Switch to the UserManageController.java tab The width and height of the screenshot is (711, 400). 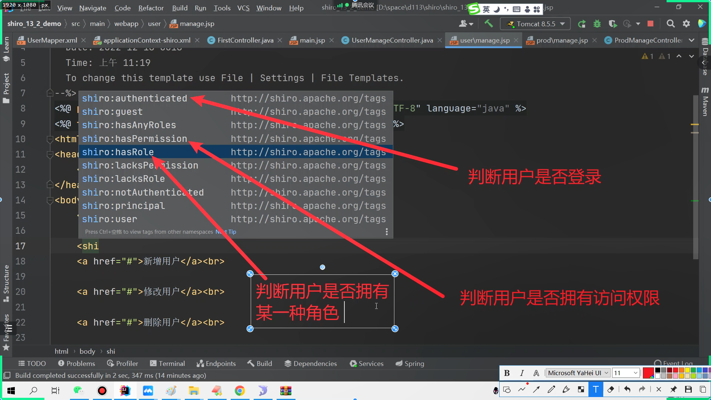[x=392, y=40]
